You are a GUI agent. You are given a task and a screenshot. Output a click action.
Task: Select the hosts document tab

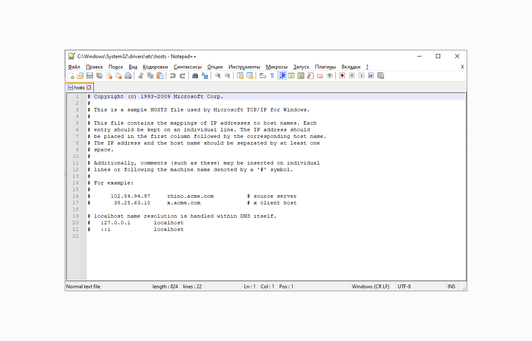tap(79, 88)
